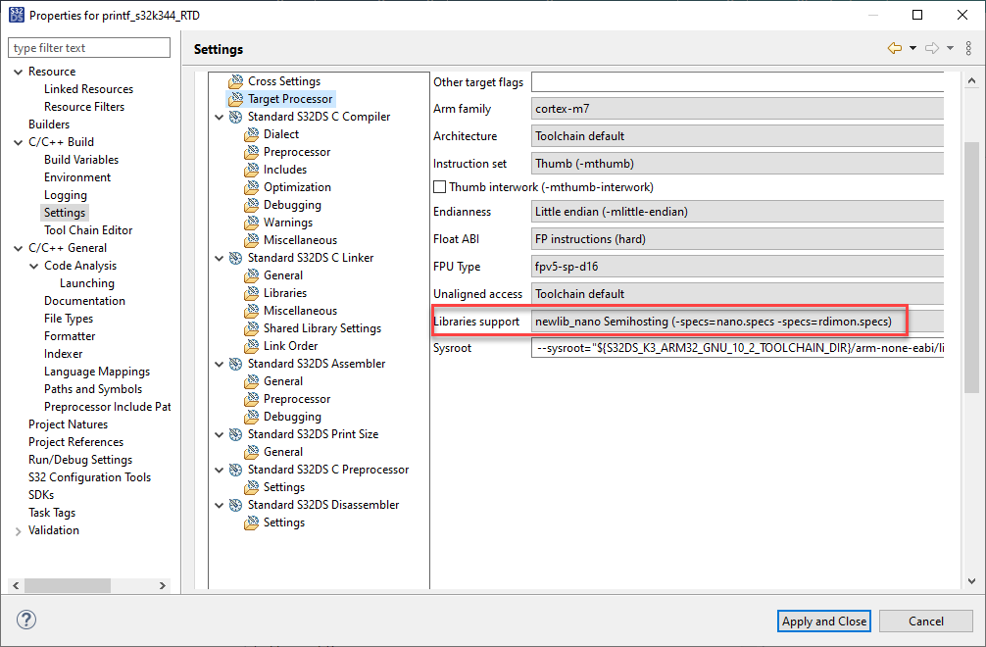Click the Standard S32DS Print Size tool icon
The height and width of the screenshot is (647, 986).
[236, 434]
